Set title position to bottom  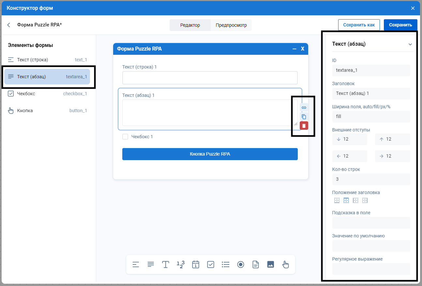pyautogui.click(x=337, y=201)
